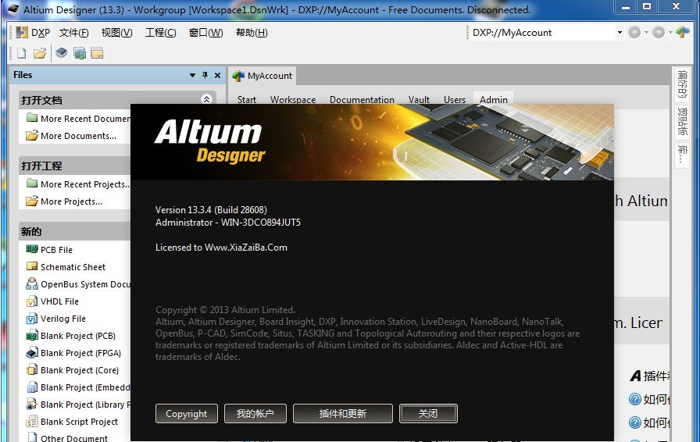The height and width of the screenshot is (442, 700).
Task: Close the Files panel
Action: (217, 75)
